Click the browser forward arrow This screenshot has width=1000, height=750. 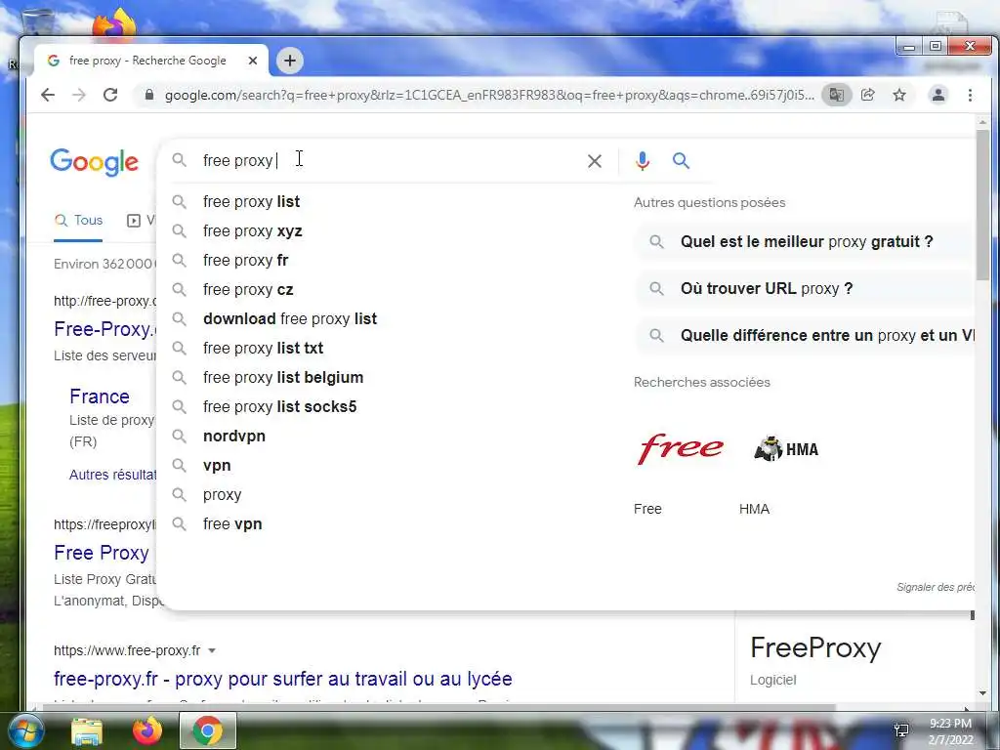pos(79,95)
